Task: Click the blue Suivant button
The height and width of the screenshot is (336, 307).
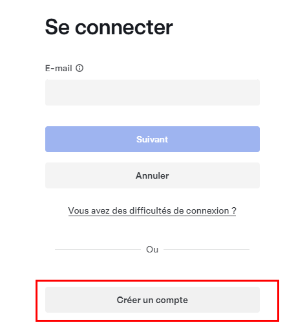Action: (x=153, y=139)
